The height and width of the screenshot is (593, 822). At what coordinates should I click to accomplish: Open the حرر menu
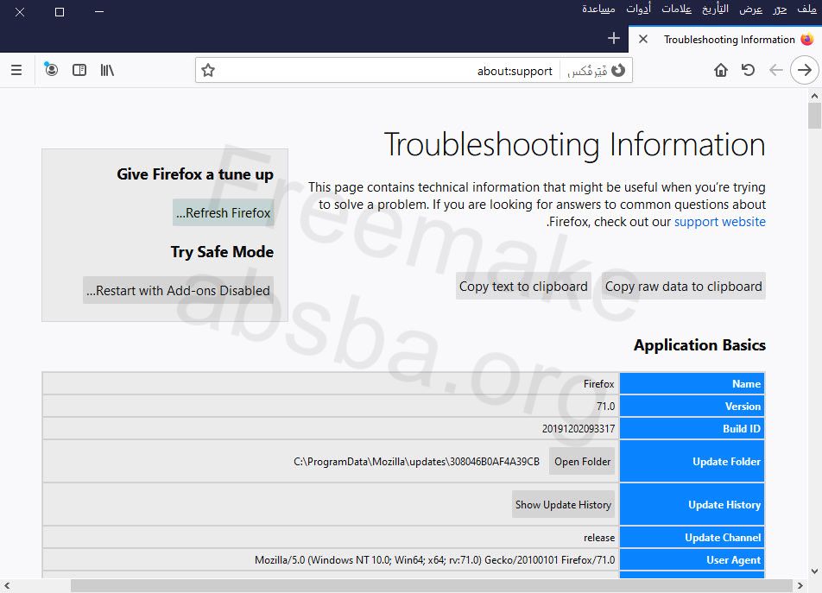tap(780, 9)
